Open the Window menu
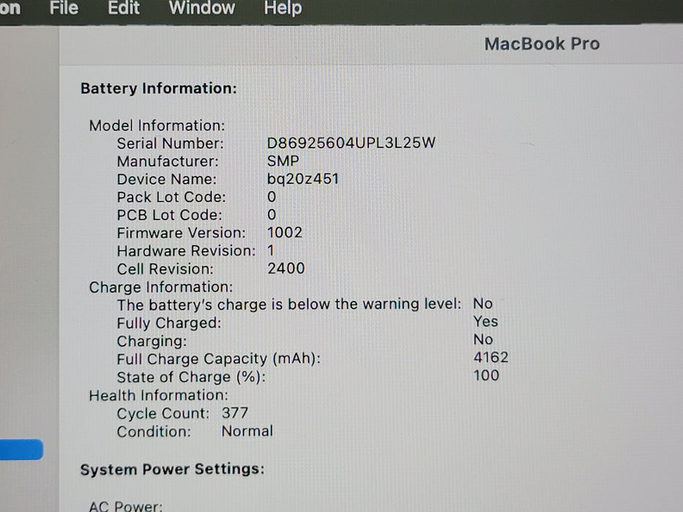 point(202,8)
